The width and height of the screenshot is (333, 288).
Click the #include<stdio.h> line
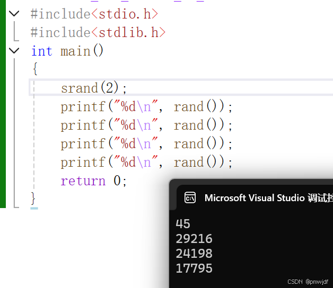tap(94, 14)
